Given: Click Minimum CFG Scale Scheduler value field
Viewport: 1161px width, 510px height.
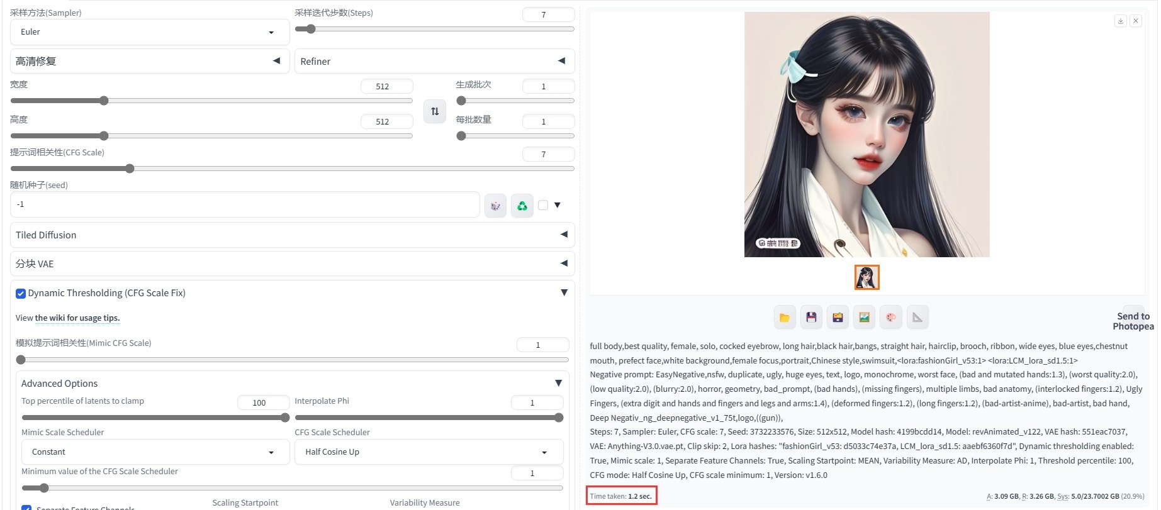Looking at the screenshot, I should pos(537,473).
